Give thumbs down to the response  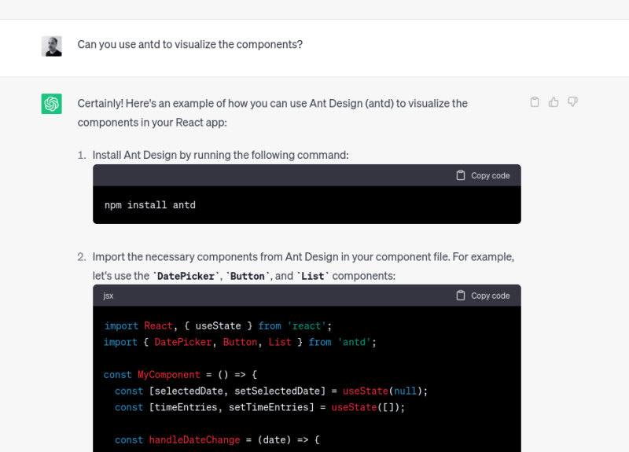572,102
